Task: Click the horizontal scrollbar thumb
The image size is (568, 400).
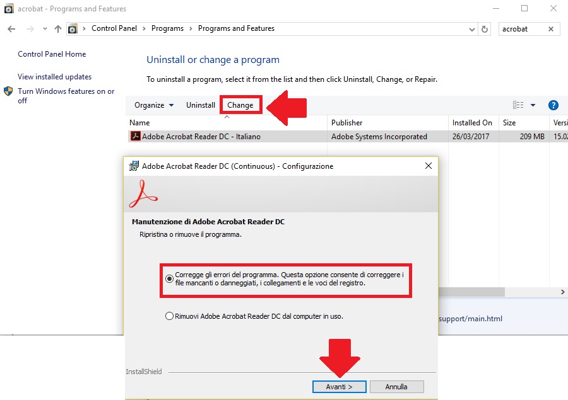Action: [x=471, y=292]
